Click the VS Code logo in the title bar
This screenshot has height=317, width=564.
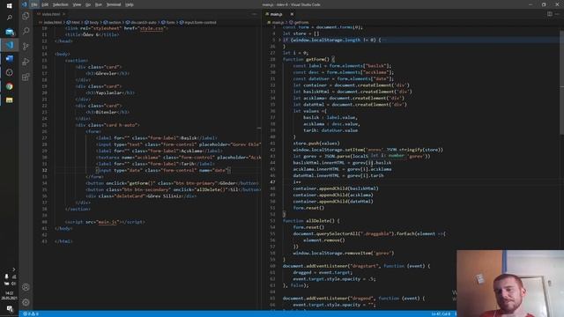(24, 4)
